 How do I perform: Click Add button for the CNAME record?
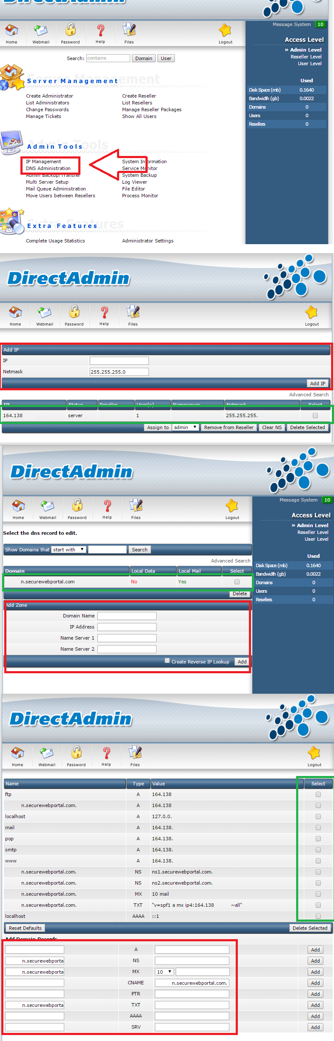[x=315, y=983]
